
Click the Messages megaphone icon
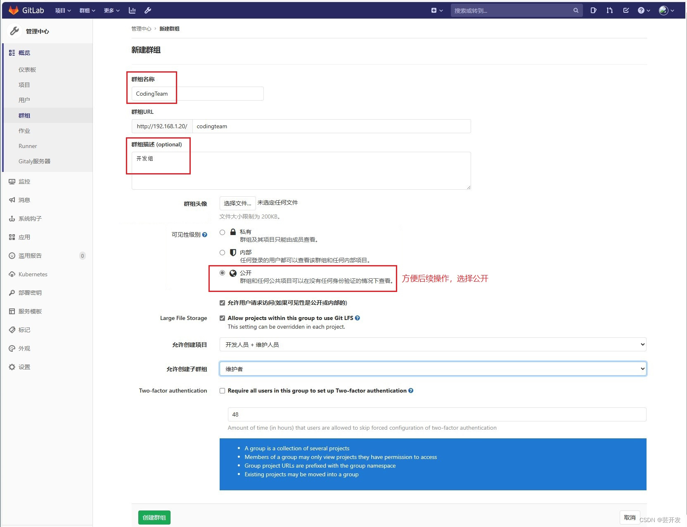[x=12, y=200]
